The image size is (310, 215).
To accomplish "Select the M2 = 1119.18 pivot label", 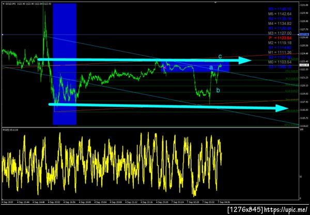I will 280,43.
